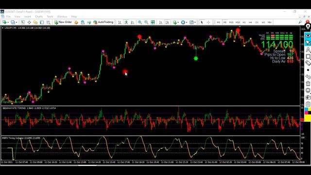Open the View menu
Screen dimensions: 311x175
[17, 17]
